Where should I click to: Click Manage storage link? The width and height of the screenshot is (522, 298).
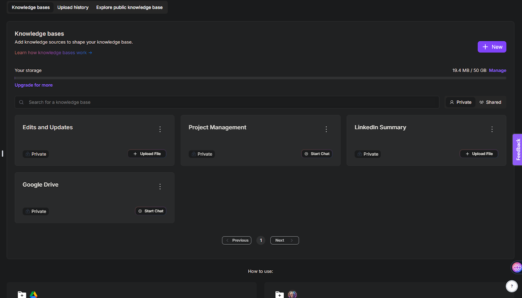498,70
